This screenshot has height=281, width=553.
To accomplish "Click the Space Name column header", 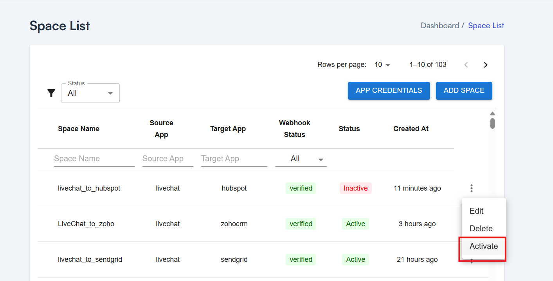I will pyautogui.click(x=79, y=129).
